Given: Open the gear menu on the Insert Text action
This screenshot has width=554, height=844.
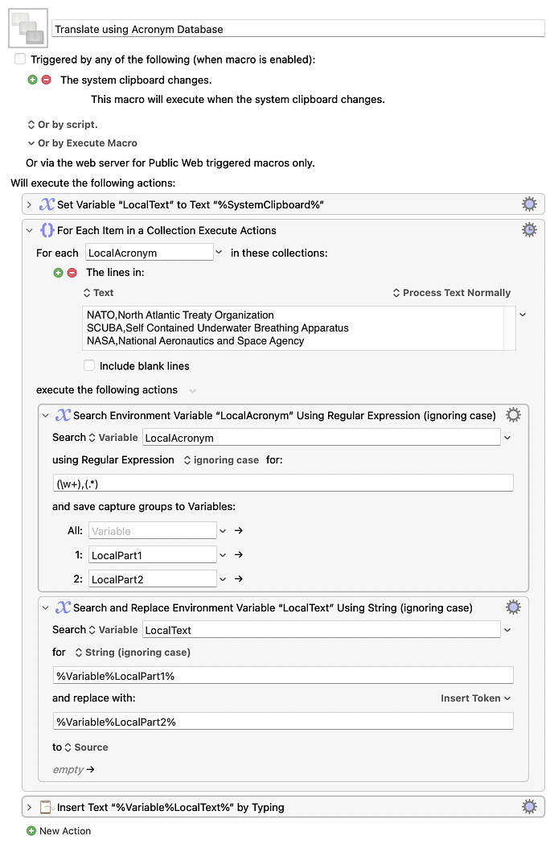Looking at the screenshot, I should pyautogui.click(x=529, y=806).
